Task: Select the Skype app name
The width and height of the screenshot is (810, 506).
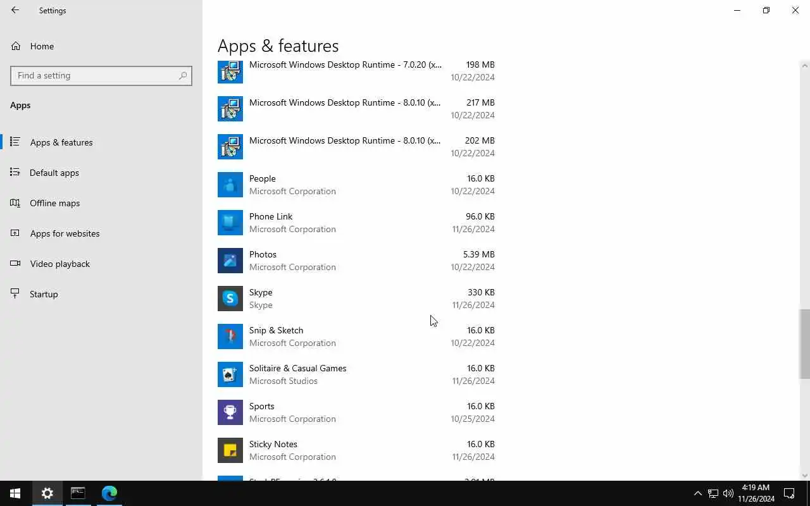Action: [261, 292]
